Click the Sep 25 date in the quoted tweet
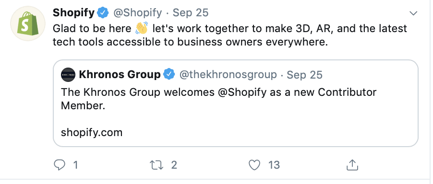This screenshot has width=433, height=184. click(x=305, y=75)
